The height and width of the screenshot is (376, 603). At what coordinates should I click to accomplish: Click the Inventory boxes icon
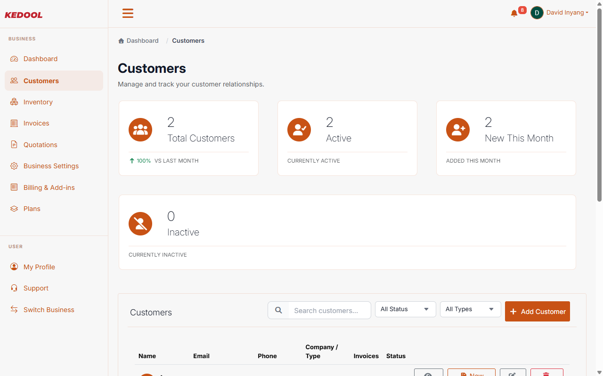14,102
